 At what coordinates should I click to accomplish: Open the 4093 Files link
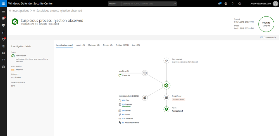pos(125,100)
